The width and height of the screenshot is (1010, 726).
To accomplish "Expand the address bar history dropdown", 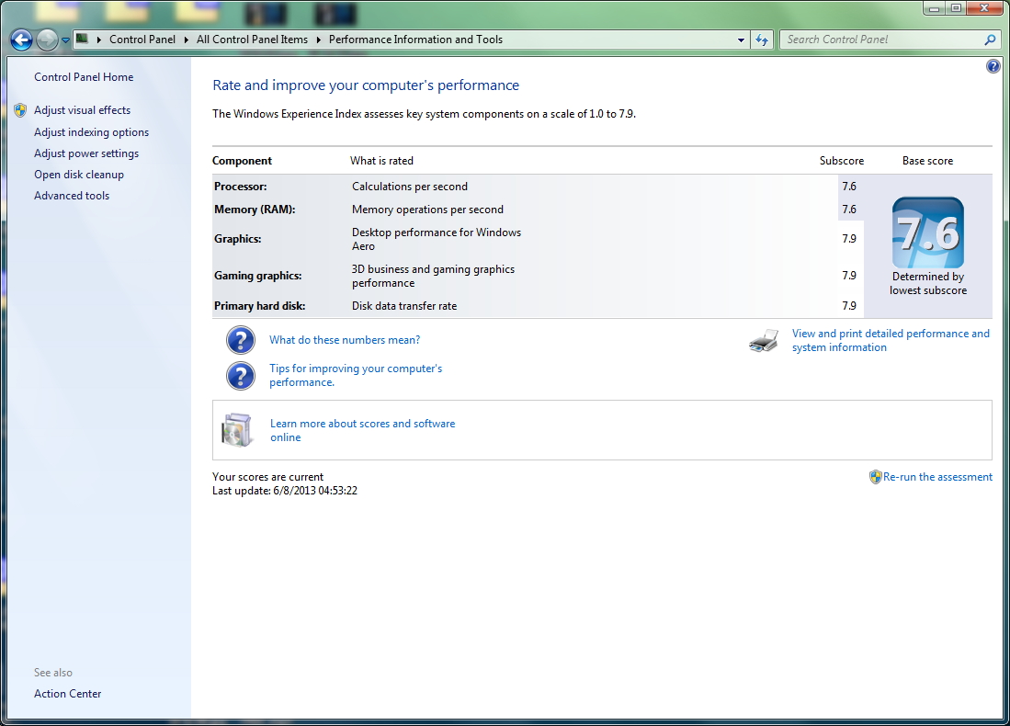I will coord(741,40).
